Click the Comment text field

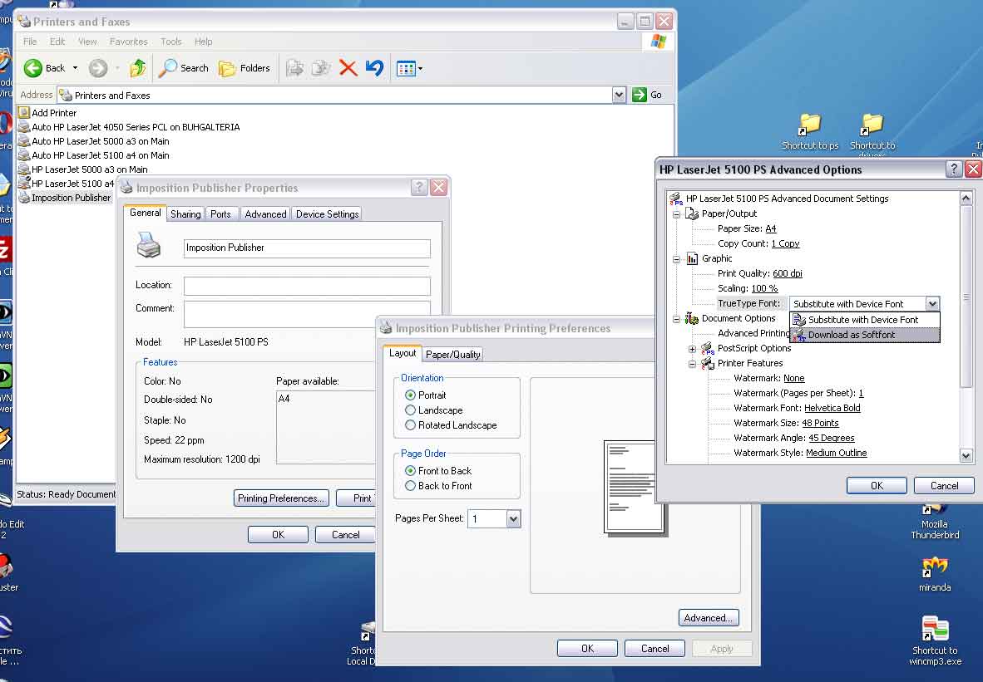(307, 314)
